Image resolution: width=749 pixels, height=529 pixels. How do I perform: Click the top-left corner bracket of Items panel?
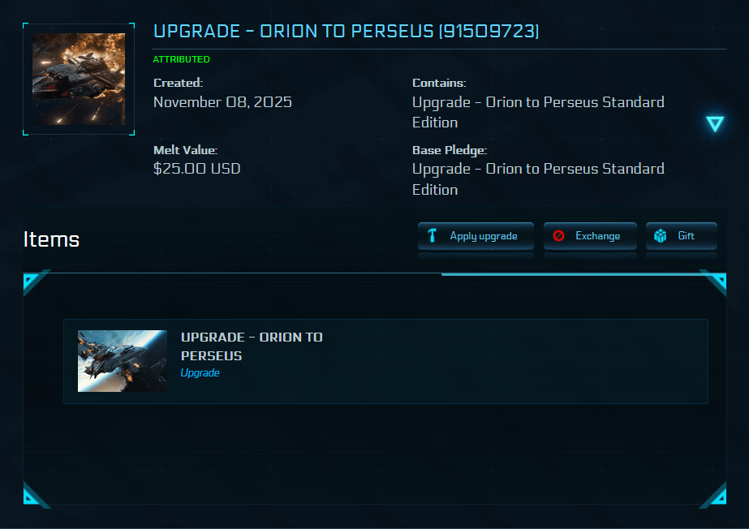34,281
